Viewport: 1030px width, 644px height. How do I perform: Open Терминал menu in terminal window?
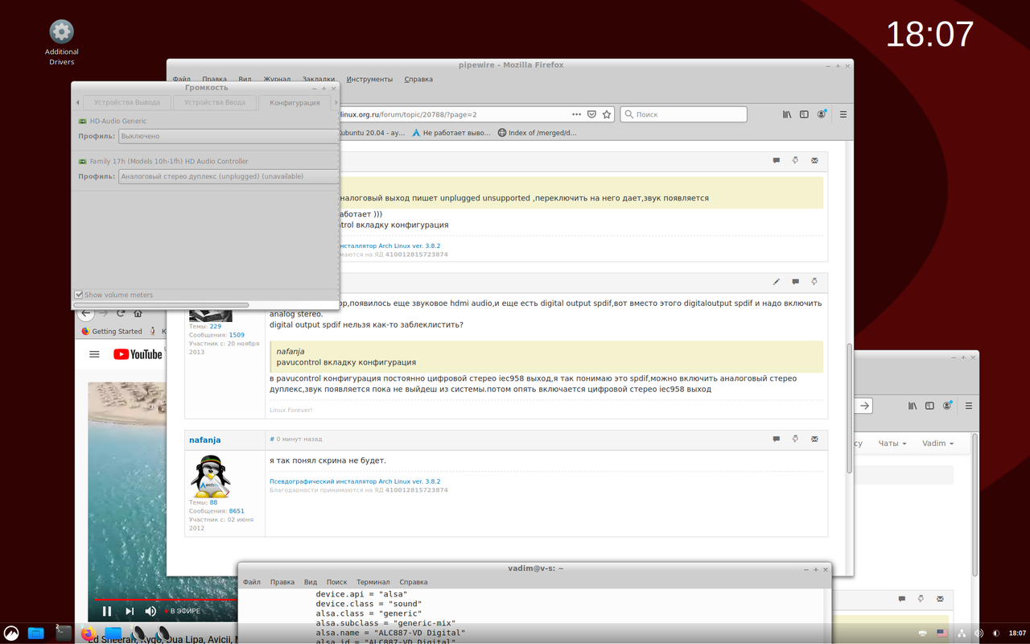[x=373, y=582]
